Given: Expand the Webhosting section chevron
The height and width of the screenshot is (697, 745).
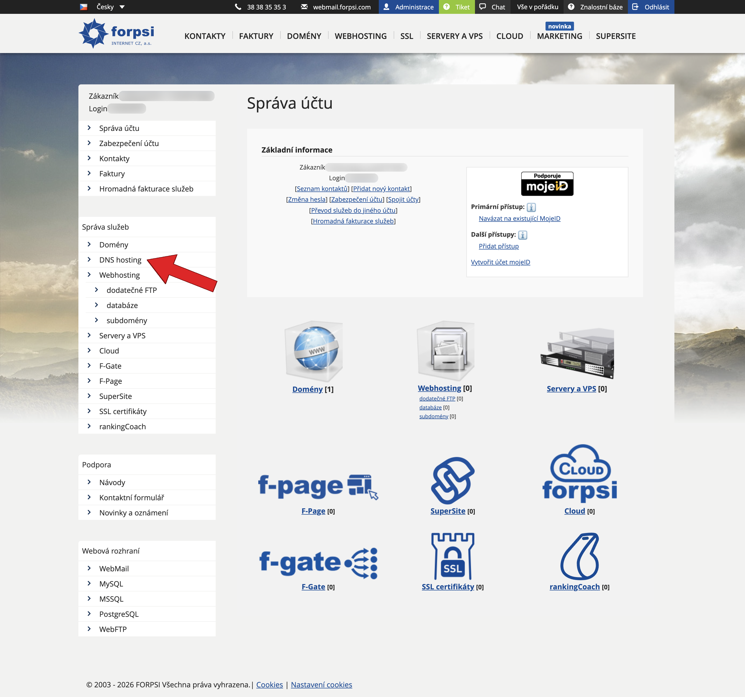Looking at the screenshot, I should coord(90,275).
